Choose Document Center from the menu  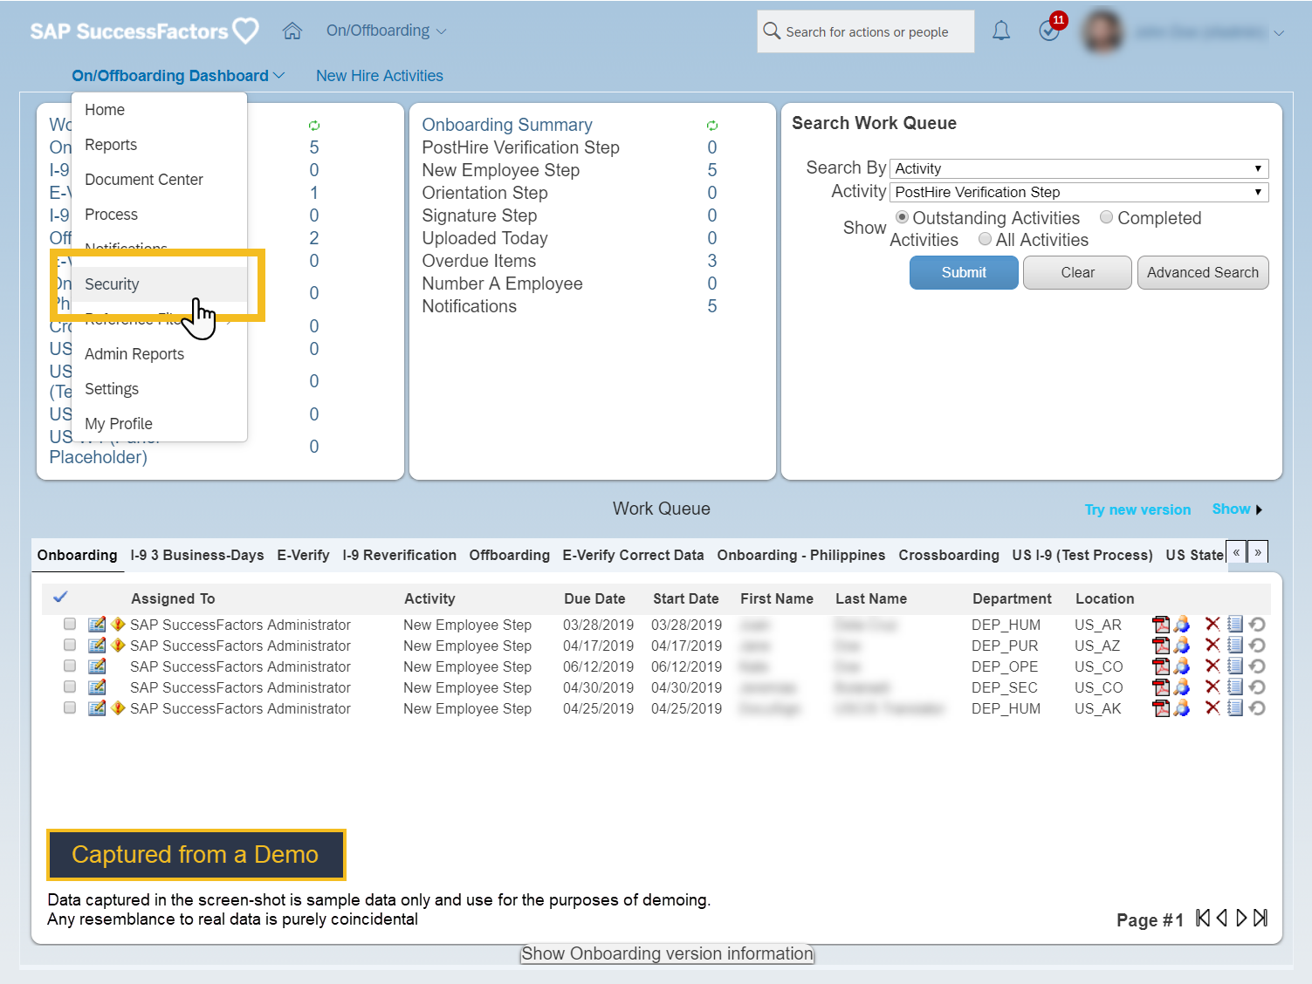pyautogui.click(x=159, y=180)
